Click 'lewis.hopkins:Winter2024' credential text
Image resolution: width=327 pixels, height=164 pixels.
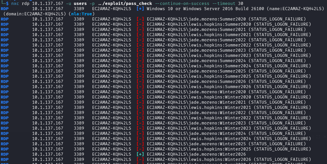point(220,139)
